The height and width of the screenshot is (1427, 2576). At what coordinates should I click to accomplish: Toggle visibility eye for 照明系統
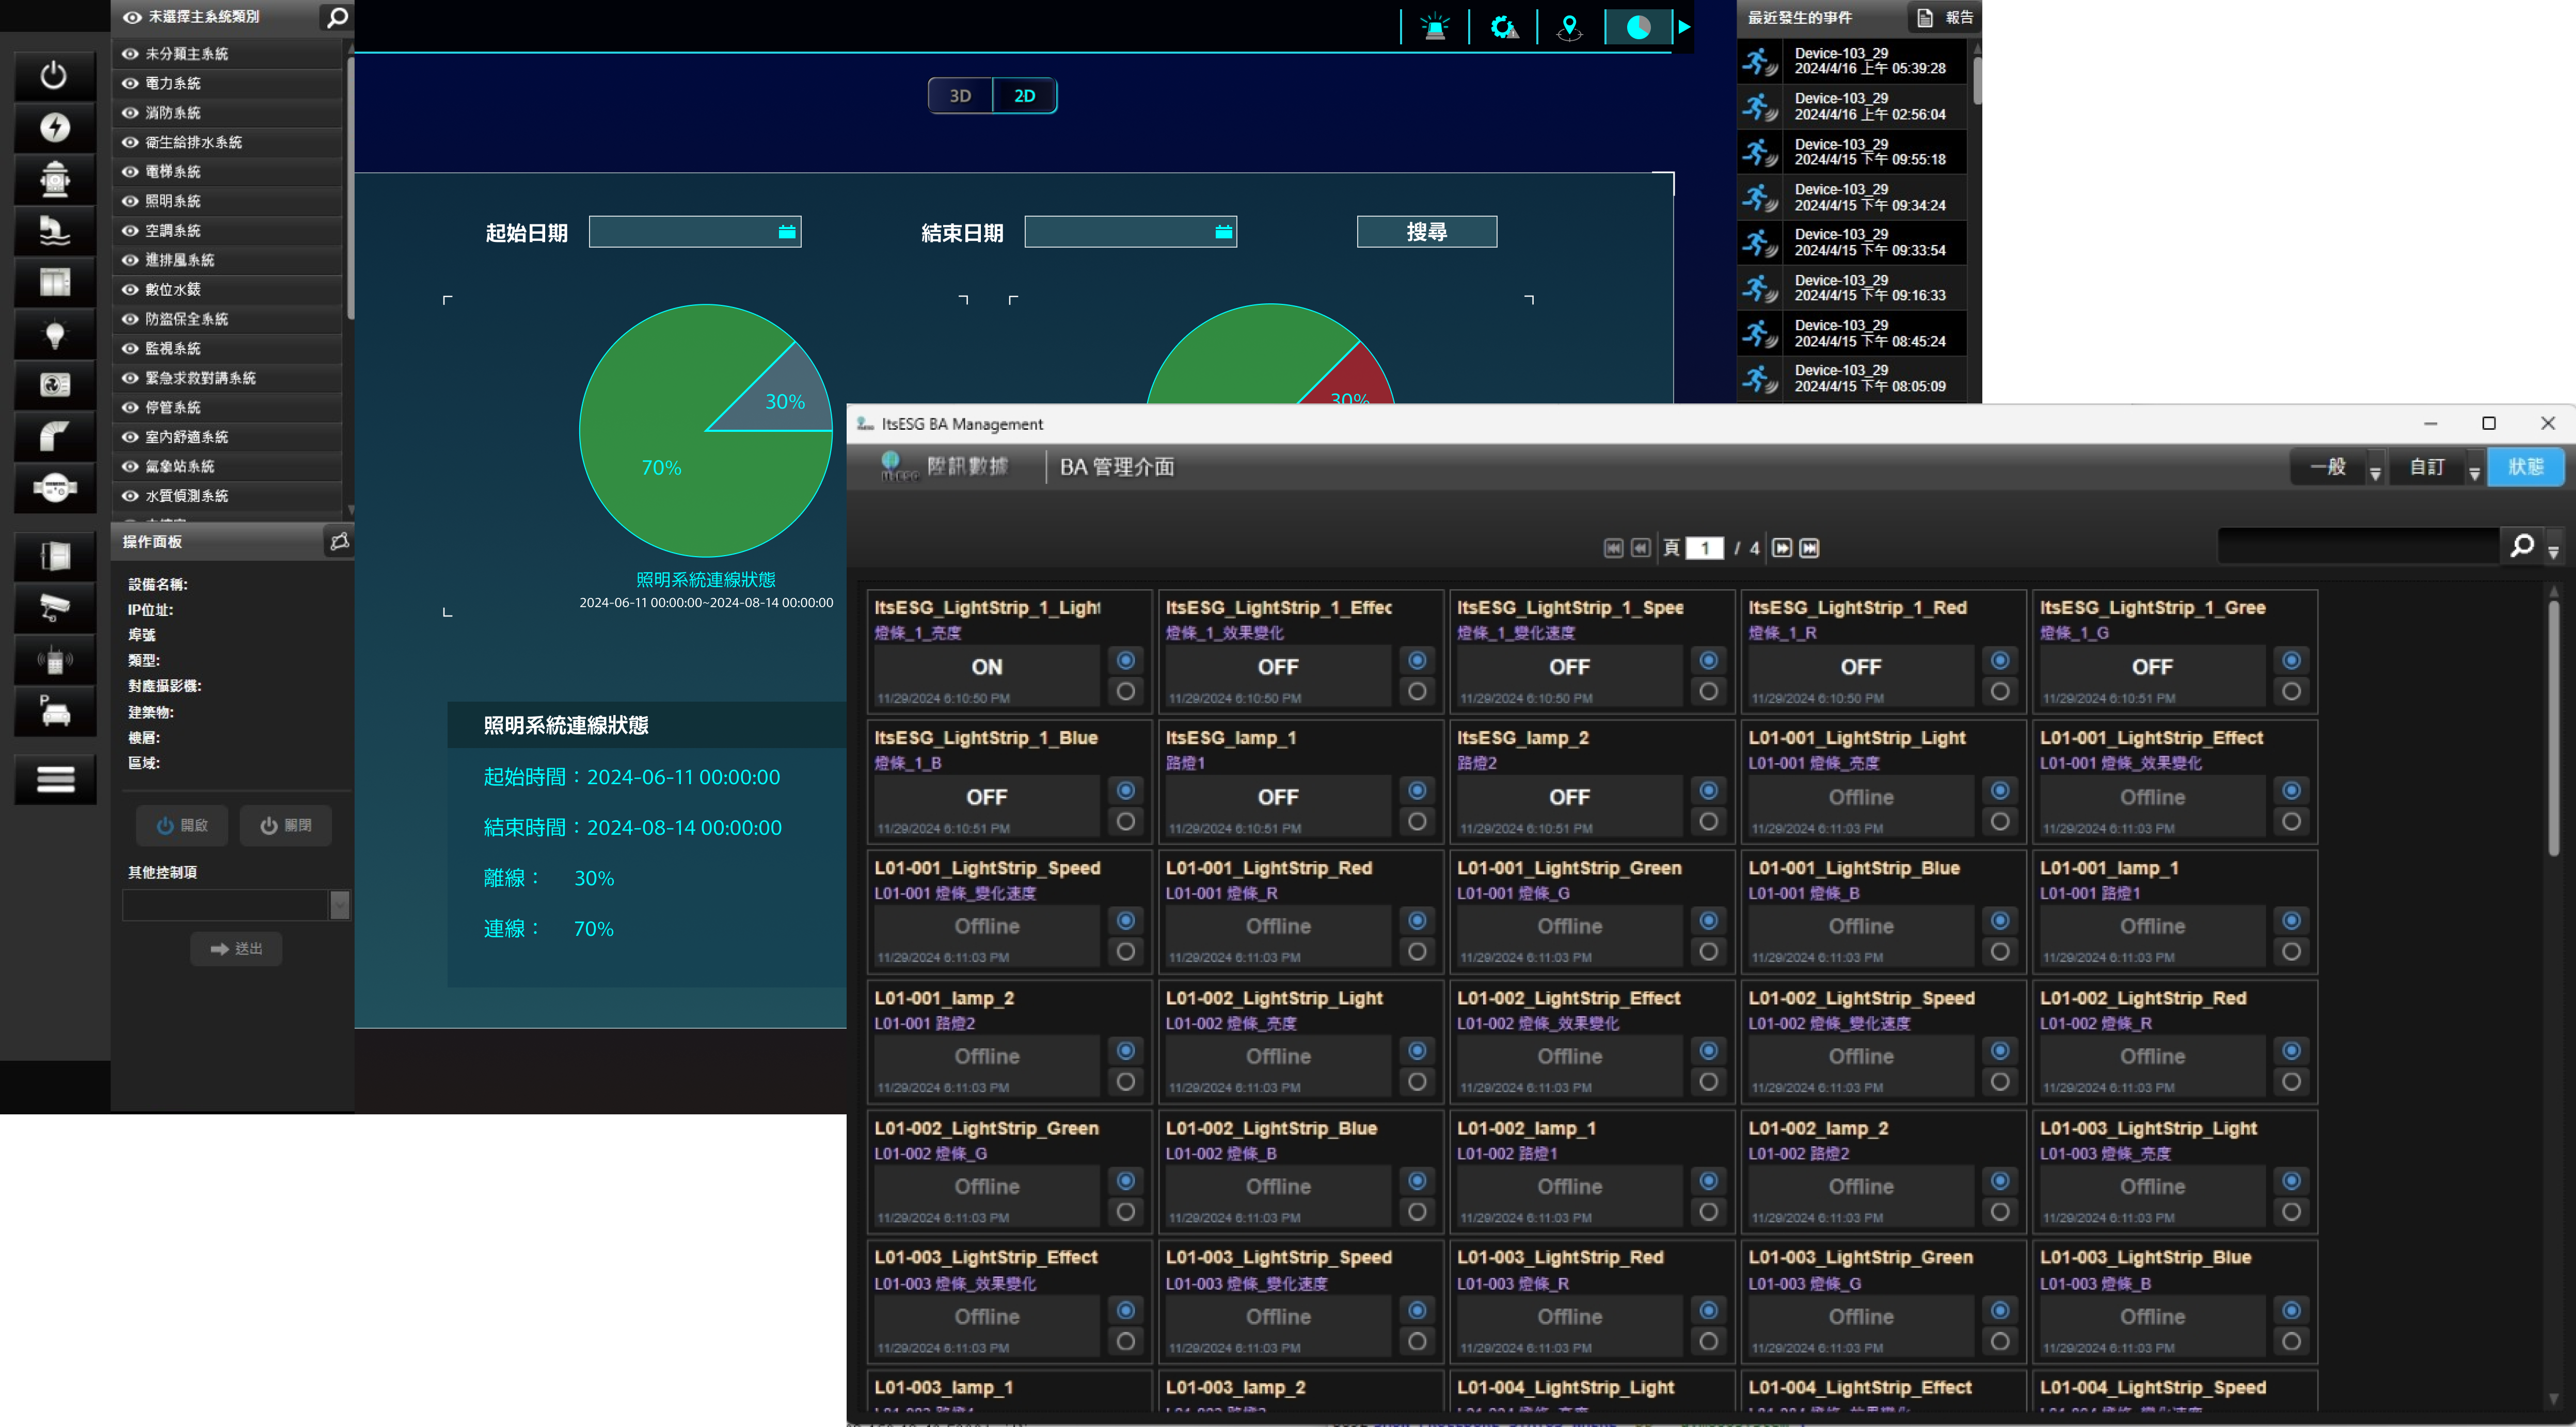[130, 201]
